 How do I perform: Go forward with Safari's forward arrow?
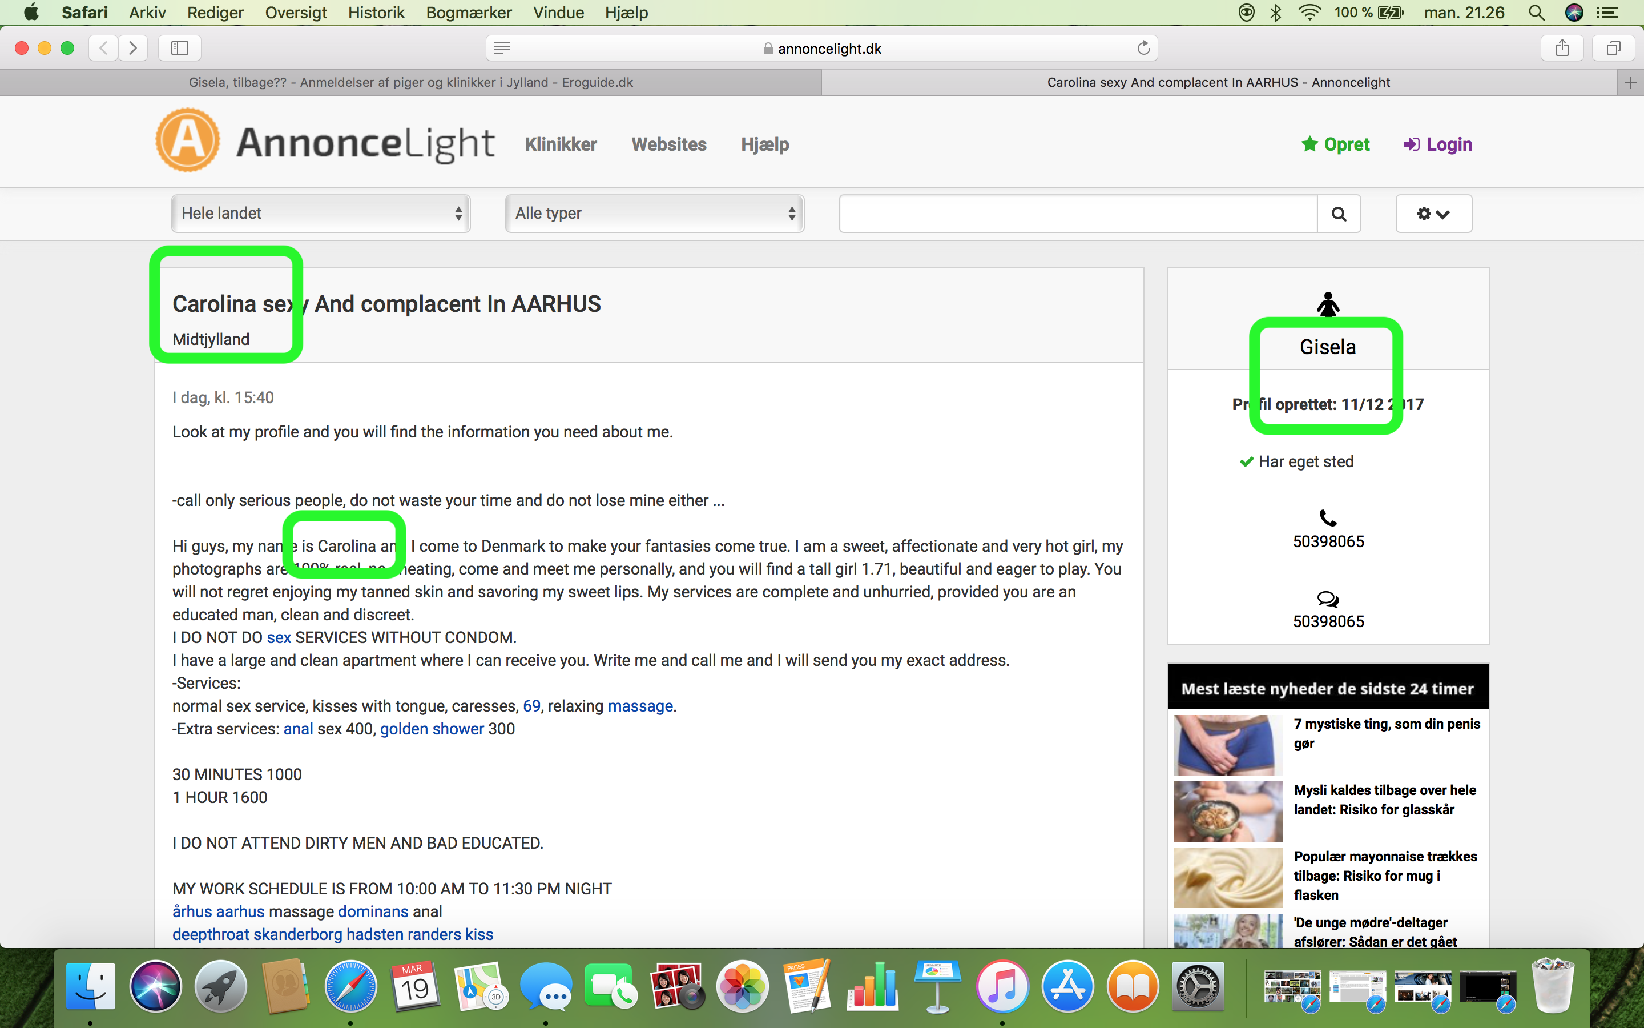[132, 47]
